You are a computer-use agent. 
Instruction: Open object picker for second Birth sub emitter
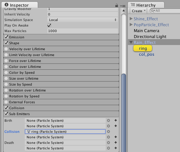click(108, 126)
